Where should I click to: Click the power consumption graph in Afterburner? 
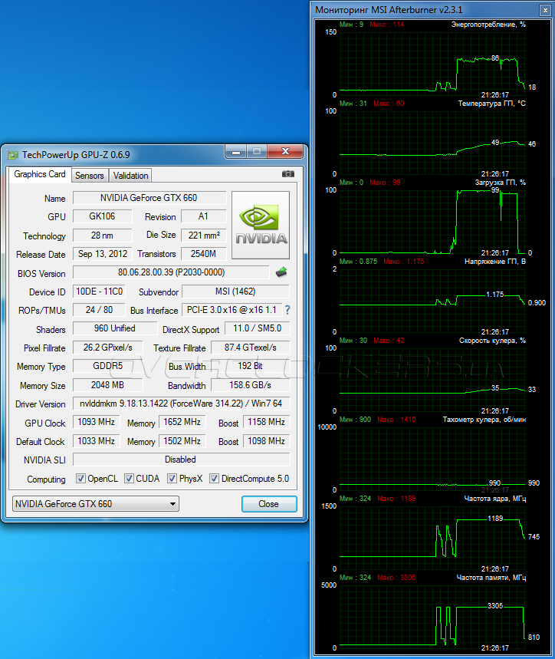point(432,63)
